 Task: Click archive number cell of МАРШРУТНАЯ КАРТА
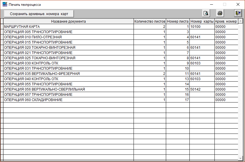(x=226, y=27)
